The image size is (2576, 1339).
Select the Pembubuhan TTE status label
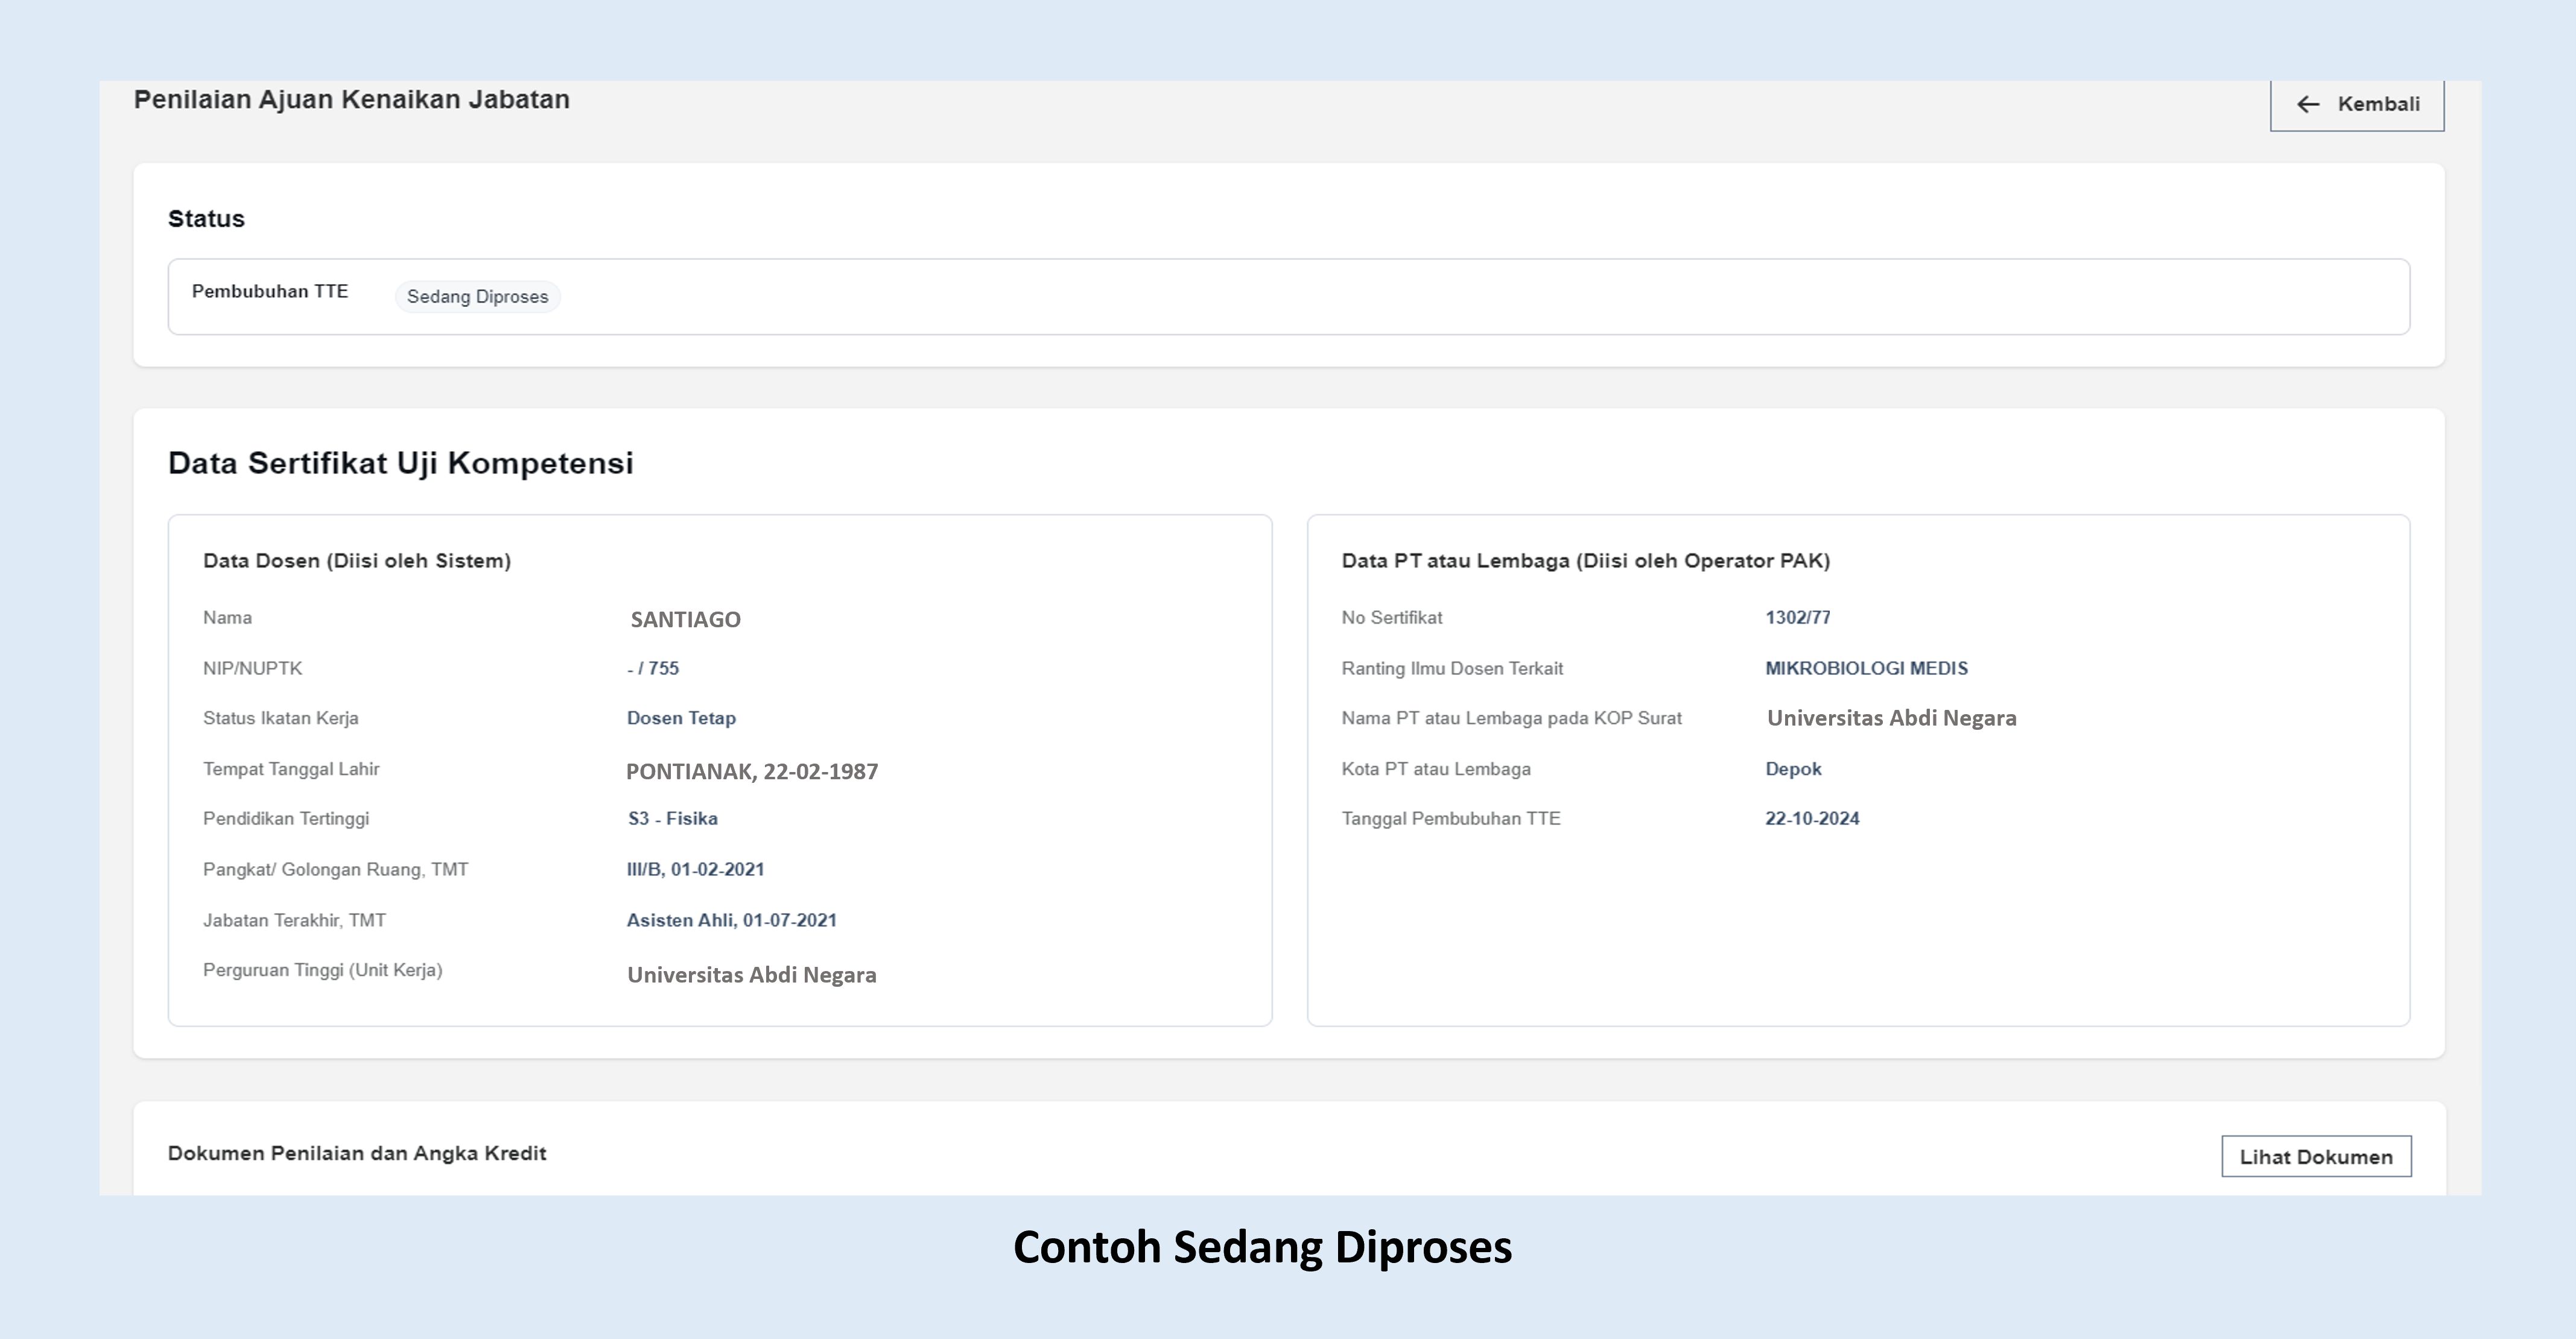(x=270, y=291)
